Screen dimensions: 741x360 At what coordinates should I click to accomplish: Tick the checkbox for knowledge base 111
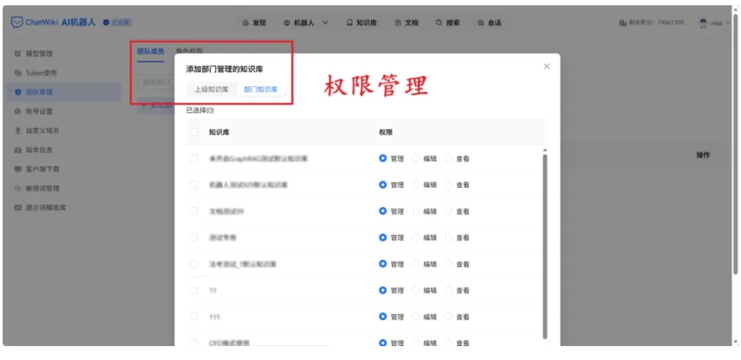[194, 317]
